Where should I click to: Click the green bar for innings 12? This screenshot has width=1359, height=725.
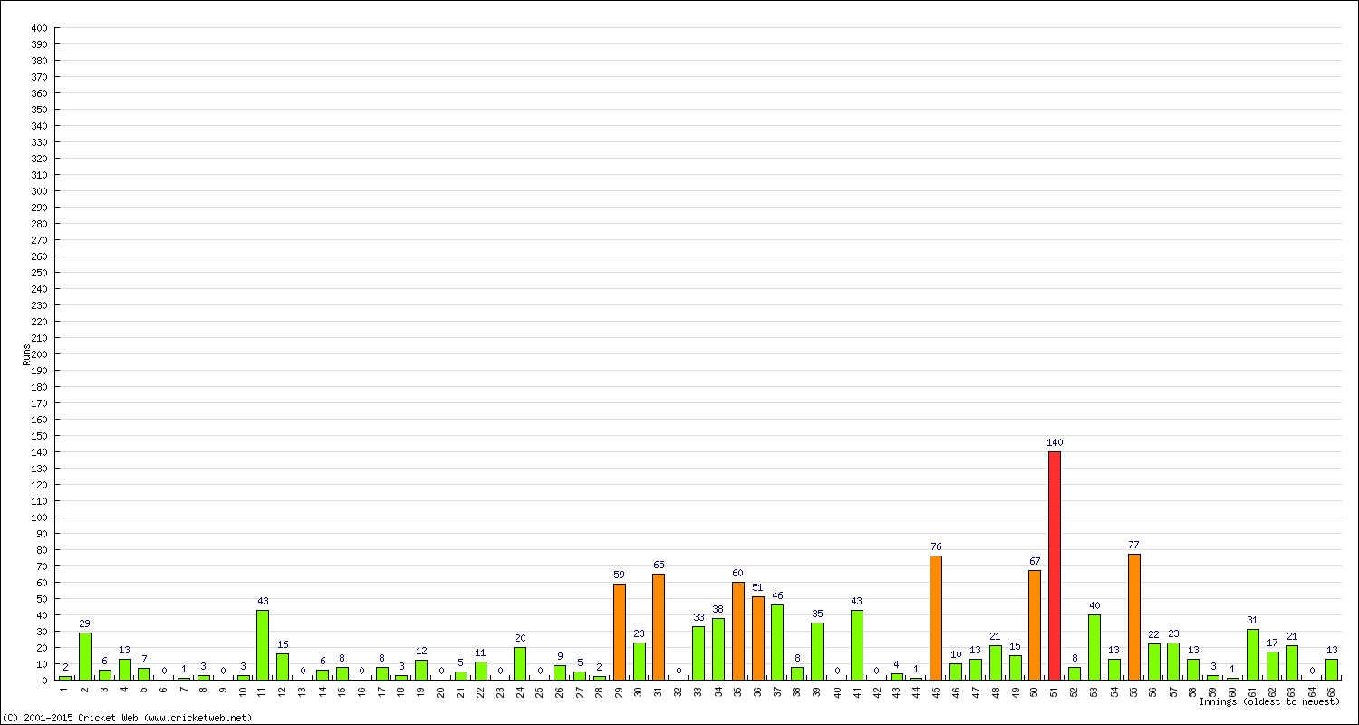pos(283,667)
